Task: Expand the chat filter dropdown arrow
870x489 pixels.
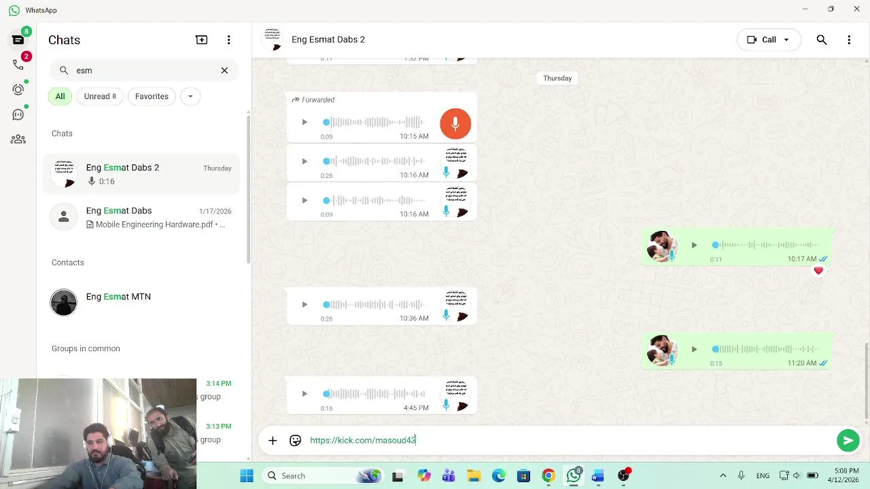Action: click(190, 96)
